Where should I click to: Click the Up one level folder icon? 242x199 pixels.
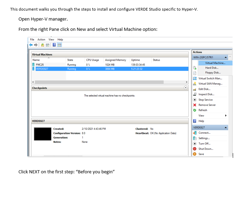(42, 45)
